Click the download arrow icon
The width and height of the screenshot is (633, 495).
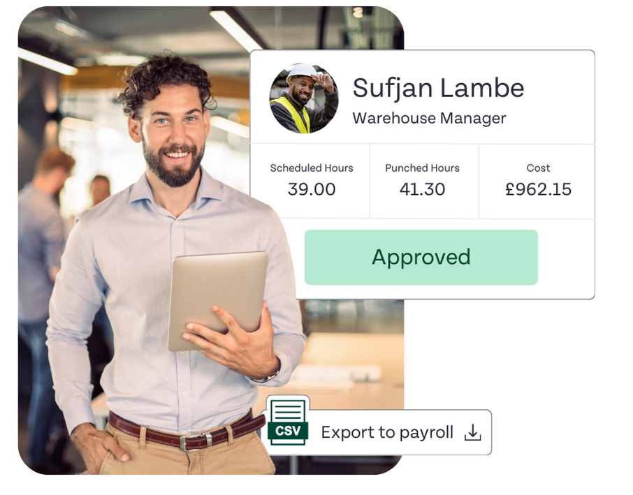(472, 432)
